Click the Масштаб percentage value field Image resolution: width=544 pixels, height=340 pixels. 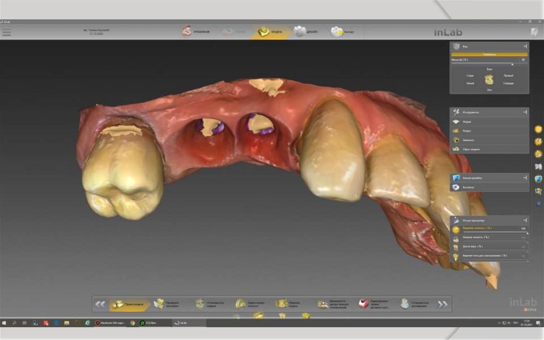tap(523, 60)
